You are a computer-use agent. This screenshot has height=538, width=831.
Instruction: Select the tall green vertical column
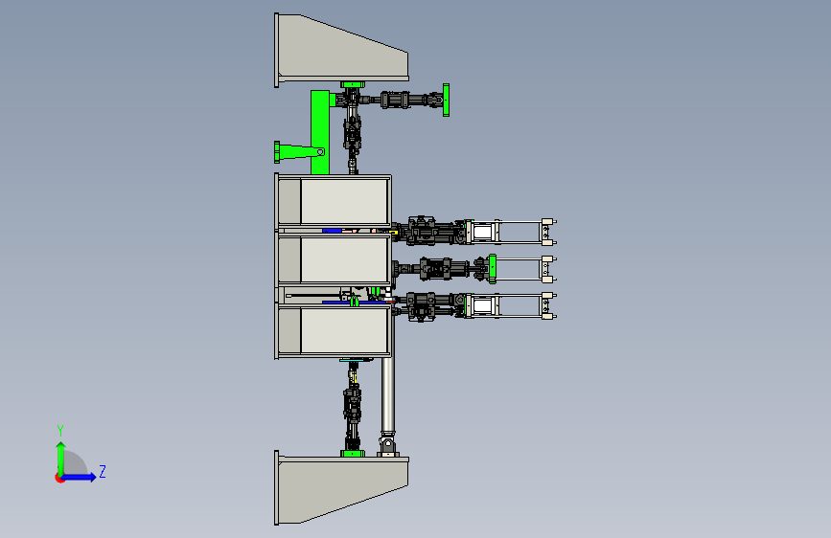pyautogui.click(x=320, y=132)
